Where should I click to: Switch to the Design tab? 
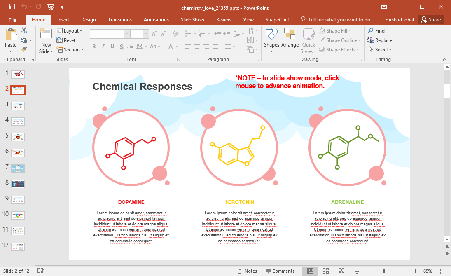tap(88, 20)
